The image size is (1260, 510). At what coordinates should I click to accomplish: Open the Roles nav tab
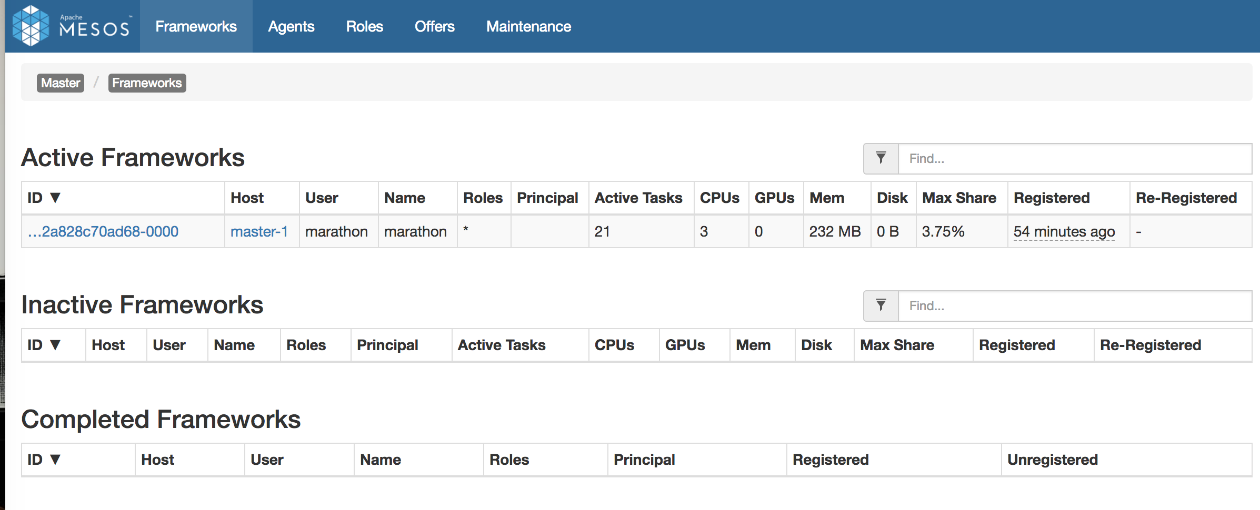coord(364,26)
